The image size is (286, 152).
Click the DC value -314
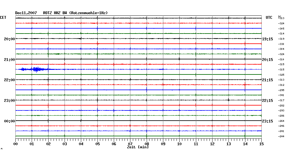tap(281, 34)
